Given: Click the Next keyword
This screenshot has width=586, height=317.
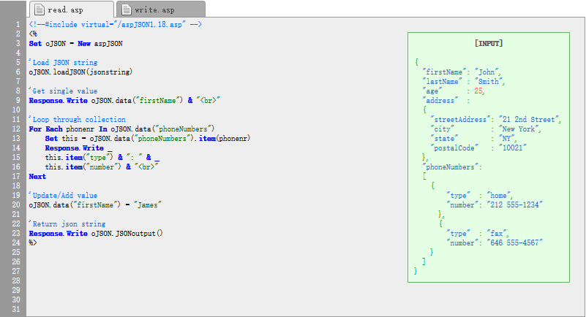Looking at the screenshot, I should click(x=37, y=177).
